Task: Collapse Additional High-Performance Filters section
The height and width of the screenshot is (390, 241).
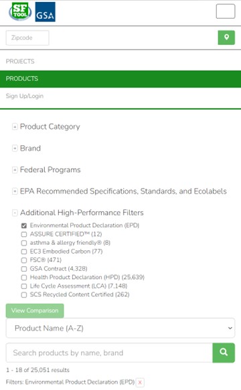Action: 15,213
